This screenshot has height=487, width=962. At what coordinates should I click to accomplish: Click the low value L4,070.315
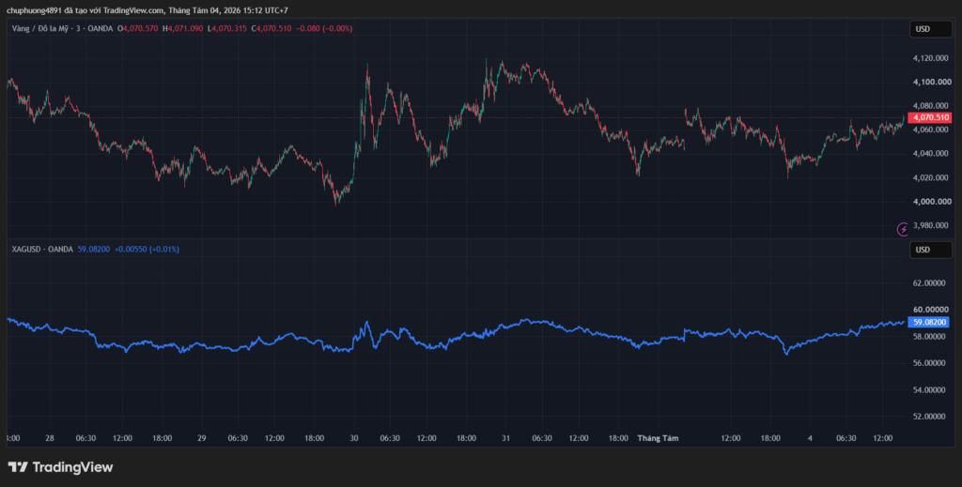pyautogui.click(x=227, y=28)
